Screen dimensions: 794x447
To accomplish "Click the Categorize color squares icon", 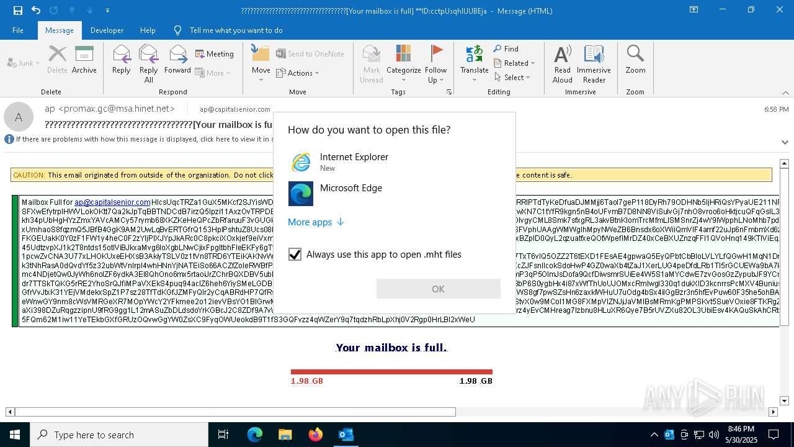I will point(404,54).
